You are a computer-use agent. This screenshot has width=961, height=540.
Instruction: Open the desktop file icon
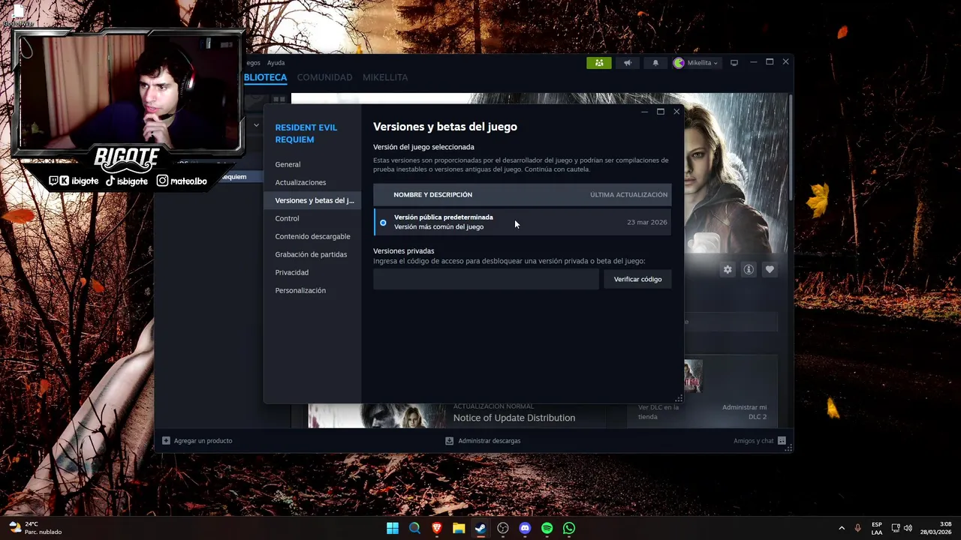pos(18,15)
